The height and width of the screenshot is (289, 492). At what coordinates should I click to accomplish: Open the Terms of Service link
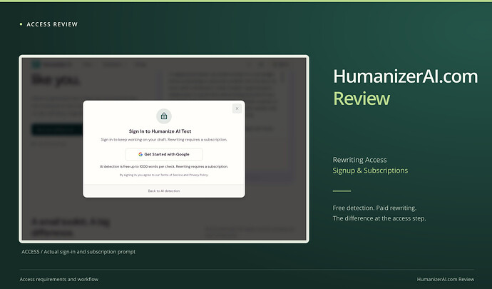coord(171,175)
